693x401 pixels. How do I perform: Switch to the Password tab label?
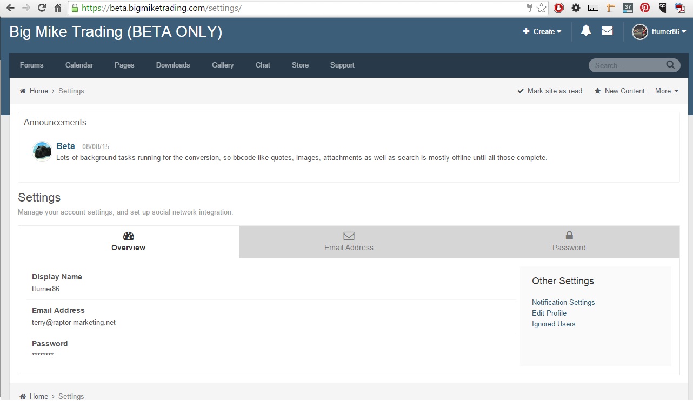click(x=569, y=248)
